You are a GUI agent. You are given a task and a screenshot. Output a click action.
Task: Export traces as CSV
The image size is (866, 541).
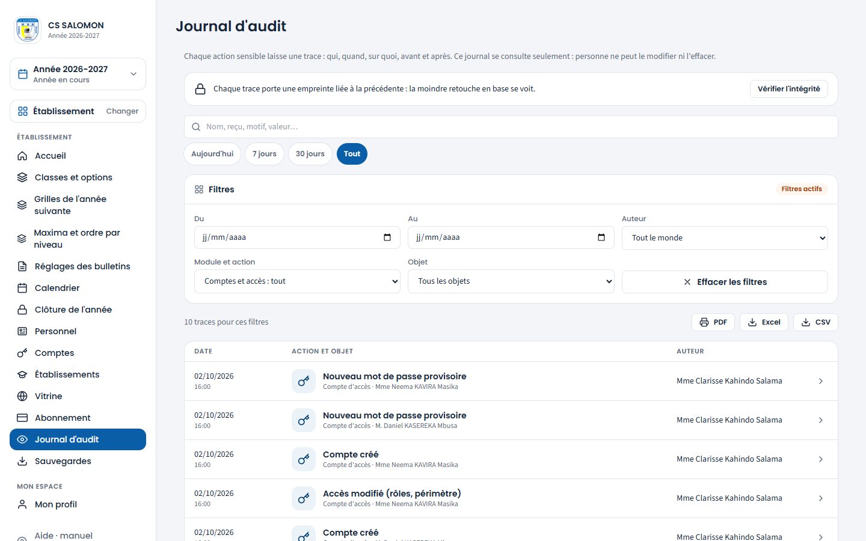coord(815,322)
